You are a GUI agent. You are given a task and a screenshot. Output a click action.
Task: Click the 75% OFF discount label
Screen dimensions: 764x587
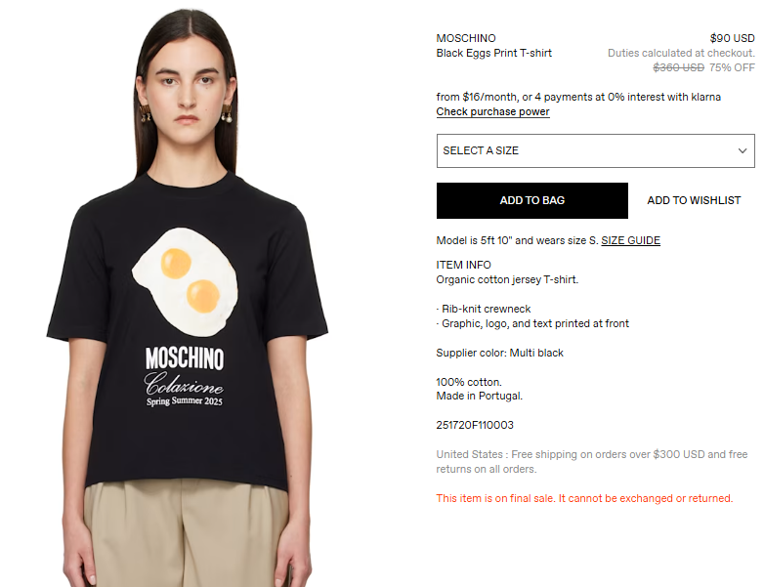732,67
